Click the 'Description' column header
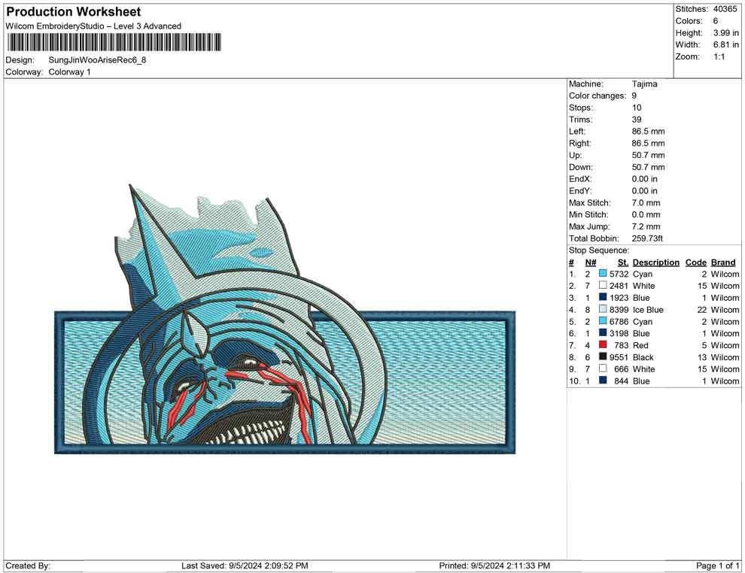The width and height of the screenshot is (745, 573). click(x=656, y=262)
